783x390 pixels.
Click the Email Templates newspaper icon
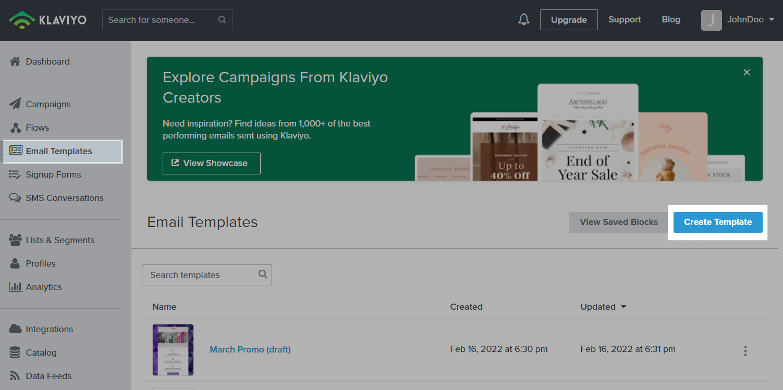(15, 151)
